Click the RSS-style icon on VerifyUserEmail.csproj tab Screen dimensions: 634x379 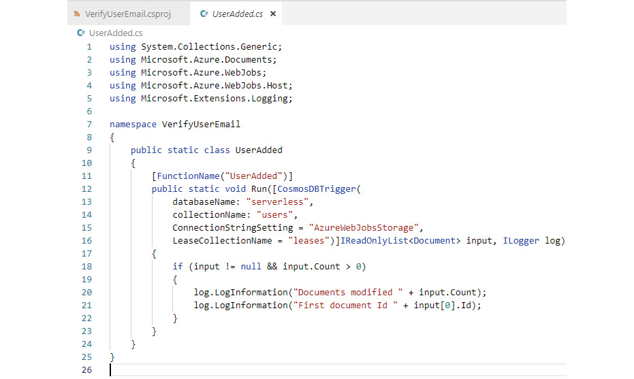point(77,14)
